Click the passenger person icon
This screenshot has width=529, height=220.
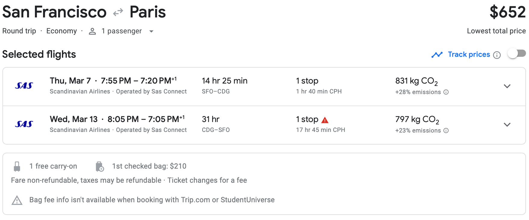[x=92, y=31]
